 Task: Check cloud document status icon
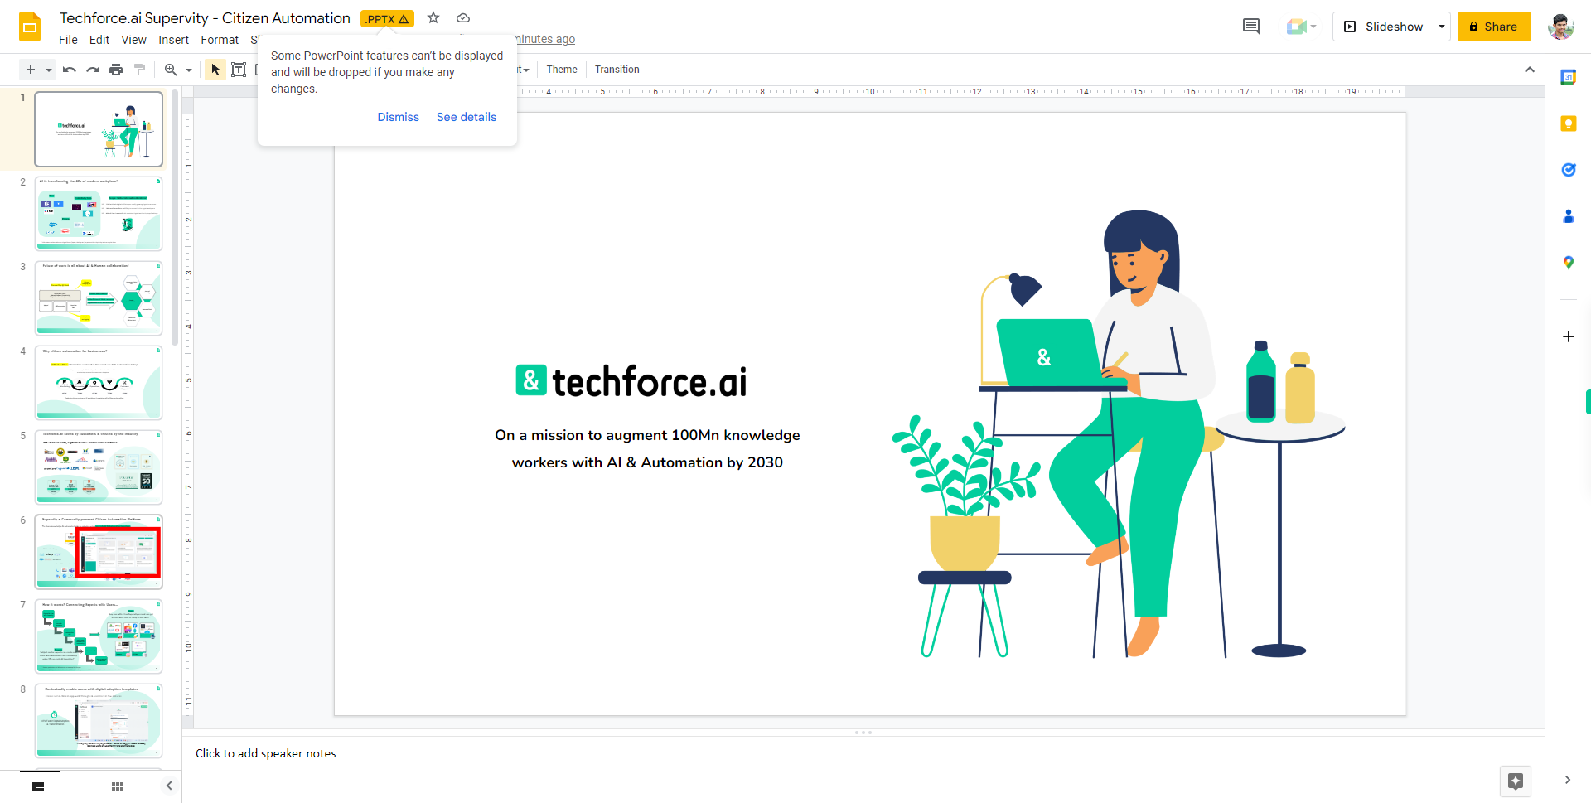463,17
